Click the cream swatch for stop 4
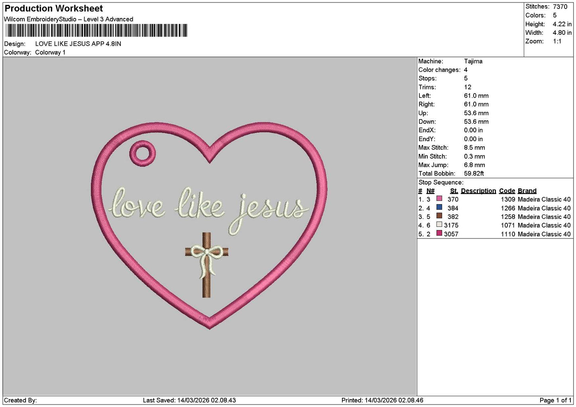The height and width of the screenshot is (407, 576). coord(439,224)
